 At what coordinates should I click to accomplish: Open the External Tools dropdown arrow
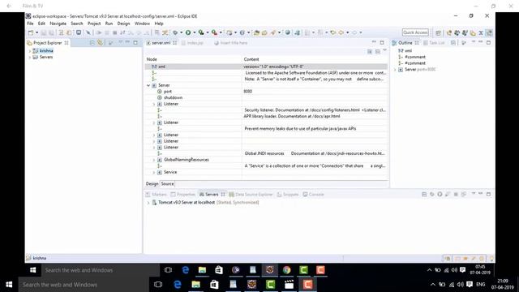221,32
